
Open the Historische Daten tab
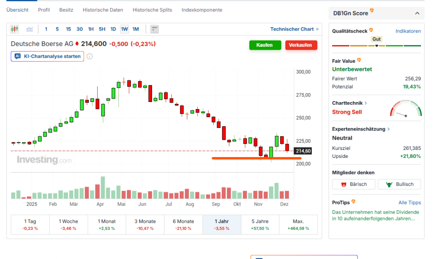point(103,10)
